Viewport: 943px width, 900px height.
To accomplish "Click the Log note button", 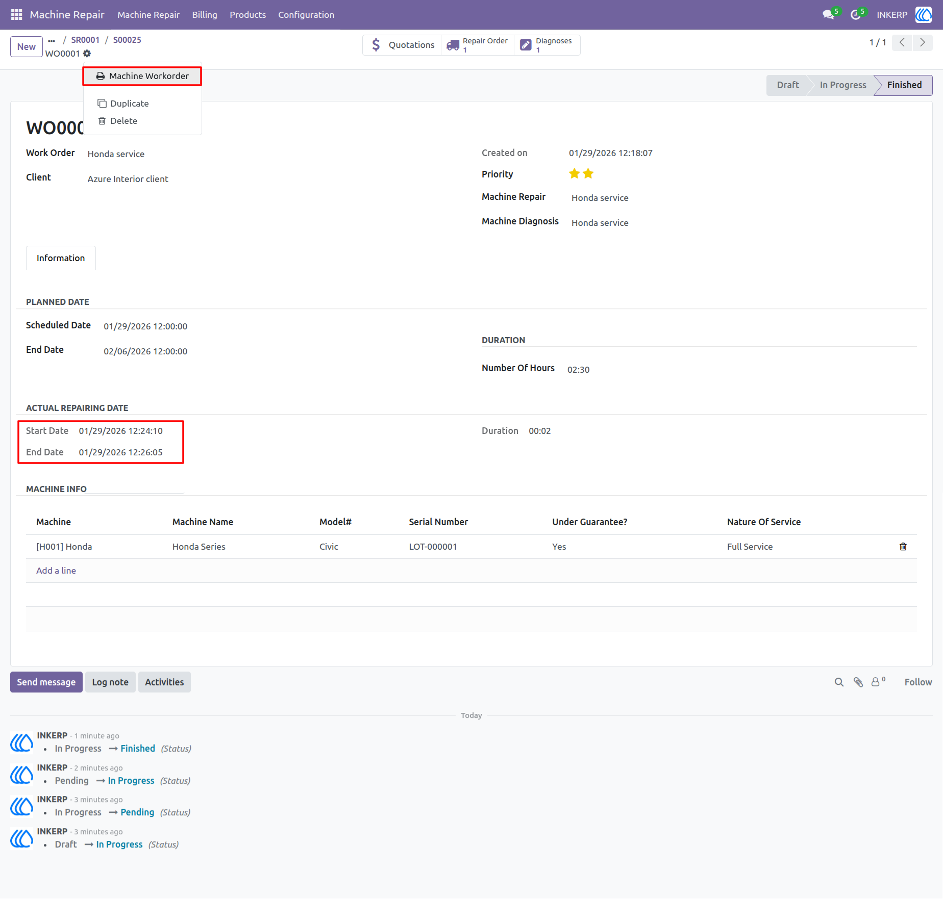I will coord(110,682).
